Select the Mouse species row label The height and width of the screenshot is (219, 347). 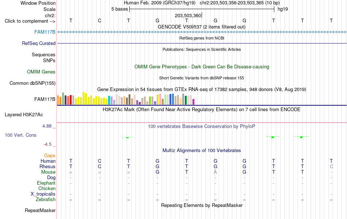[48, 172]
